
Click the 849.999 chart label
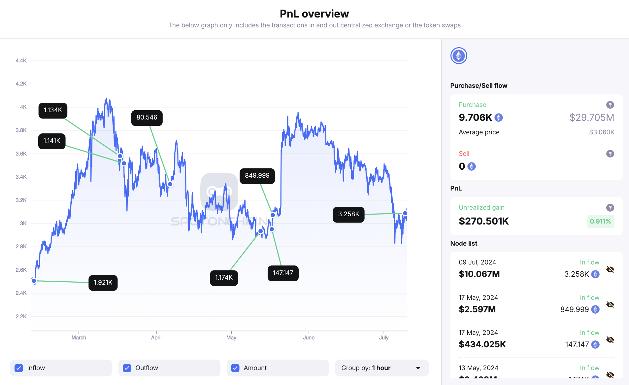pos(257,176)
